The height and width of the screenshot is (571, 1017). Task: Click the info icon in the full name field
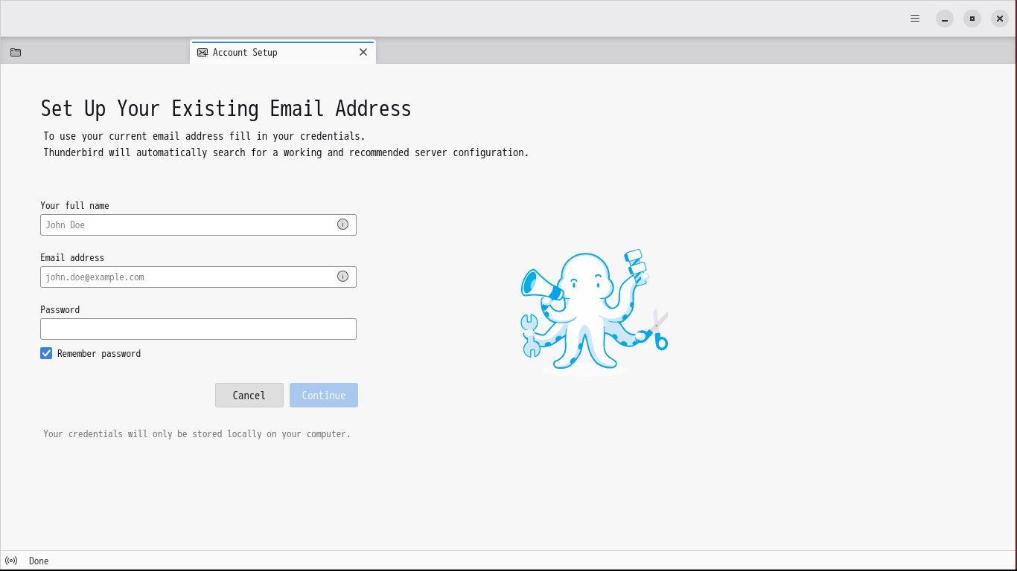(x=342, y=225)
